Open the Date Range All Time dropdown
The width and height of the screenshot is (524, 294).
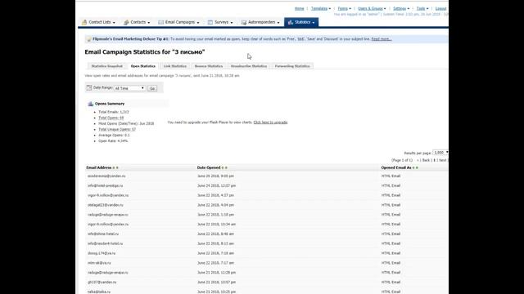129,88
